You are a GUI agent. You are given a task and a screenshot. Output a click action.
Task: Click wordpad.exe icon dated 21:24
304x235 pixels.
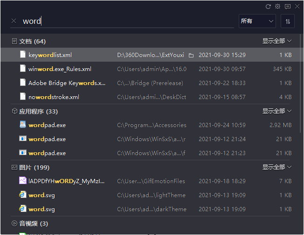coord(23,138)
